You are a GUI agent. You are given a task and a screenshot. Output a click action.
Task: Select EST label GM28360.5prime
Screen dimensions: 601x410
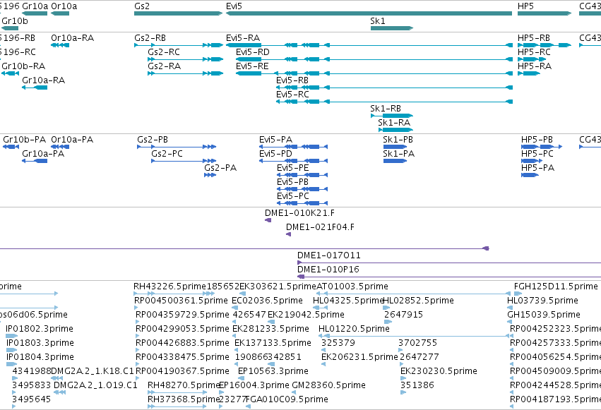[329, 385]
